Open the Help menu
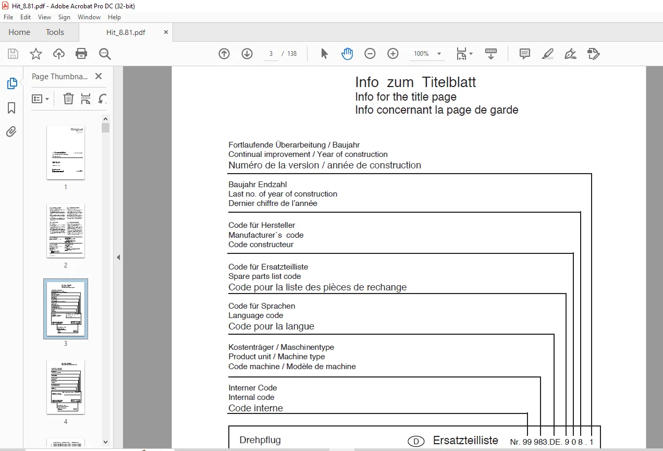Screen dimensions: 663x451 click(114, 17)
